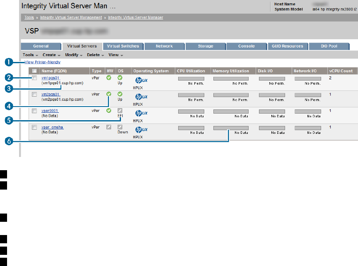Click the HP-UX logo in vpar_cmsha row
The image size is (358, 266).
pos(142,129)
